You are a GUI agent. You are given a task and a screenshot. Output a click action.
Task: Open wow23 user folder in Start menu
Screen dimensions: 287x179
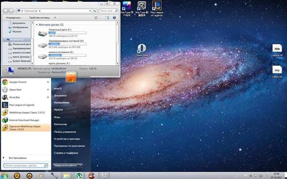(58, 89)
